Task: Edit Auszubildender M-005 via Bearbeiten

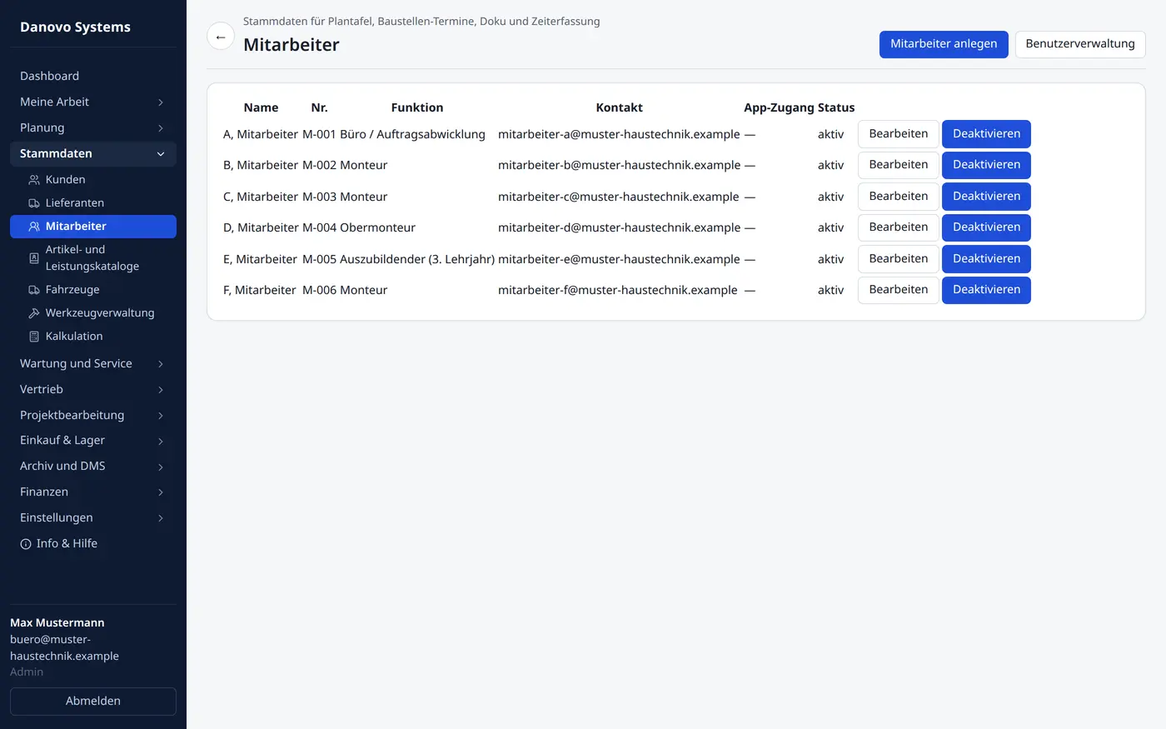Action: click(x=899, y=259)
